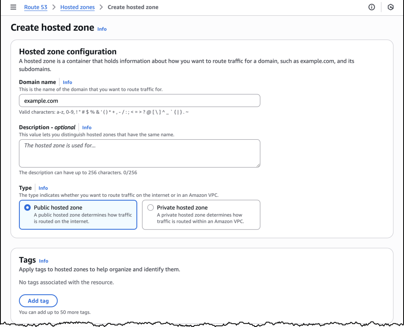Navigate to Hosted zones breadcrumb

click(77, 7)
